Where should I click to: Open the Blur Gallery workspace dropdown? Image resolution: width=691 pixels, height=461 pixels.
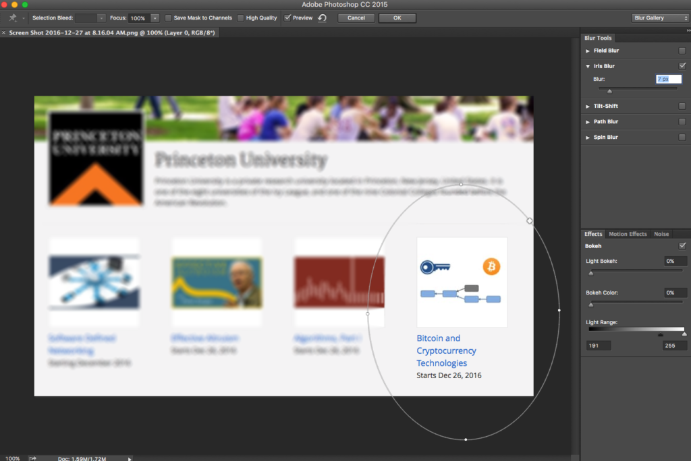click(659, 18)
